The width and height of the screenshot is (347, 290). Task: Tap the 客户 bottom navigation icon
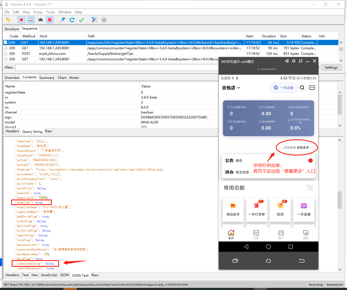click(x=281, y=234)
